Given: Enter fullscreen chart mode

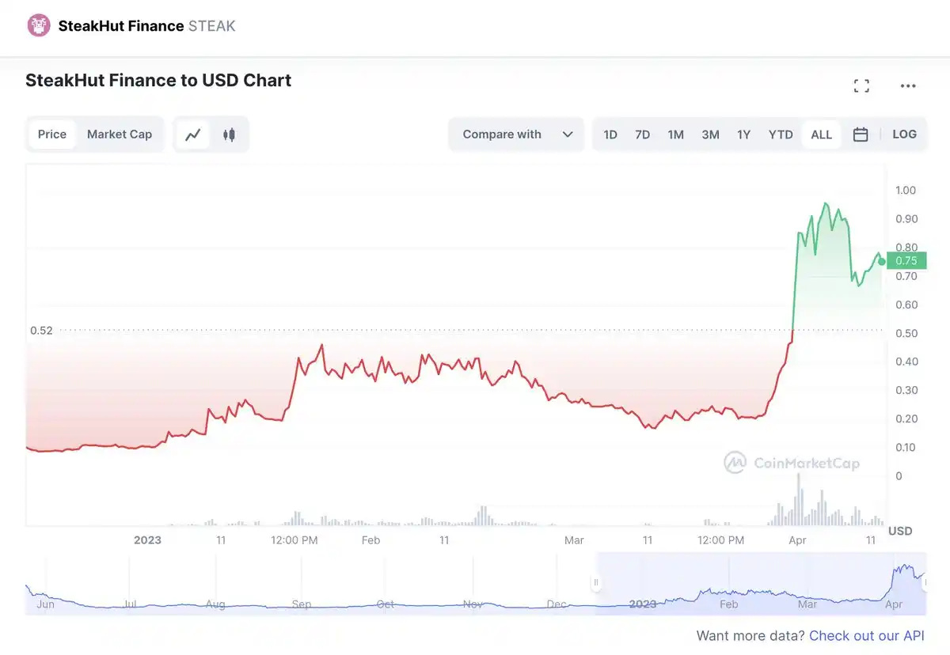Looking at the screenshot, I should tap(861, 86).
